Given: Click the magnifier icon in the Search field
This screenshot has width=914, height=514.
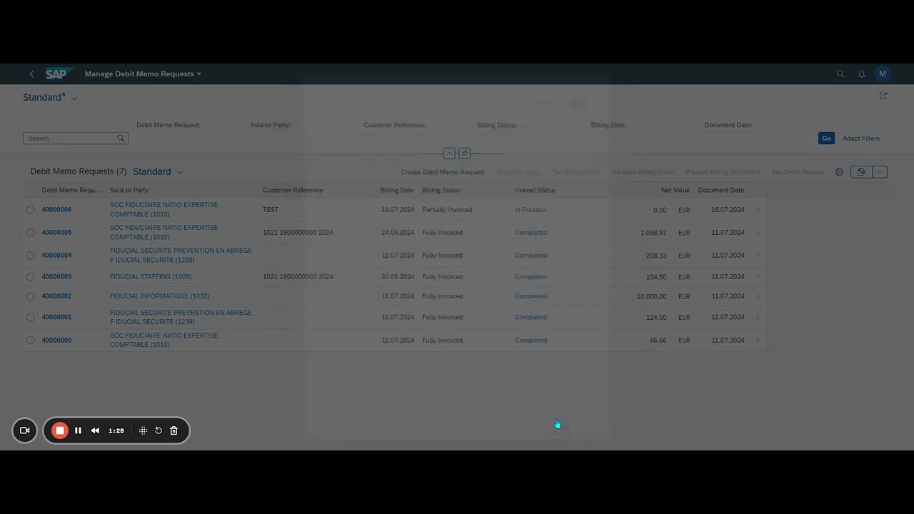Looking at the screenshot, I should tap(121, 138).
